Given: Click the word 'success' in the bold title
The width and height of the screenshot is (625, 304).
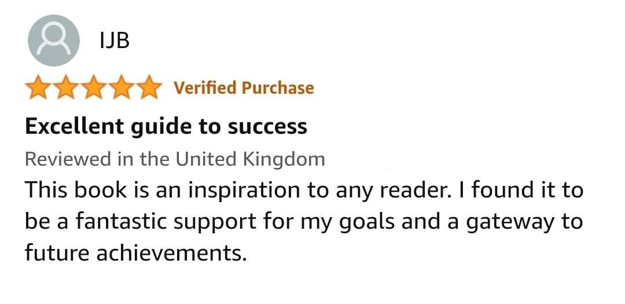Looking at the screenshot, I should (267, 127).
